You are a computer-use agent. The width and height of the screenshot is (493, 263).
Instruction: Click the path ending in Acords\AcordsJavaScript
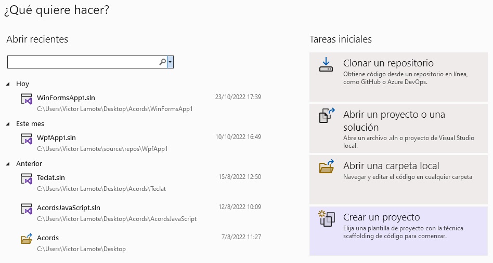point(116,219)
